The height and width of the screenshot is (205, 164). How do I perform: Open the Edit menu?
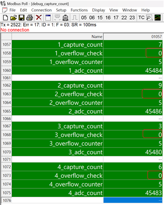tap(23, 10)
